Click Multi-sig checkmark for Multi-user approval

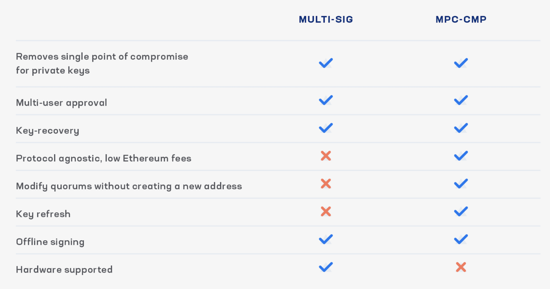click(x=326, y=100)
